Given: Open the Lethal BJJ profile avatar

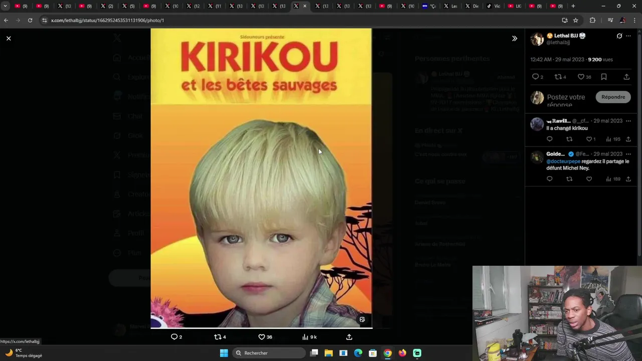Looking at the screenshot, I should point(537,39).
